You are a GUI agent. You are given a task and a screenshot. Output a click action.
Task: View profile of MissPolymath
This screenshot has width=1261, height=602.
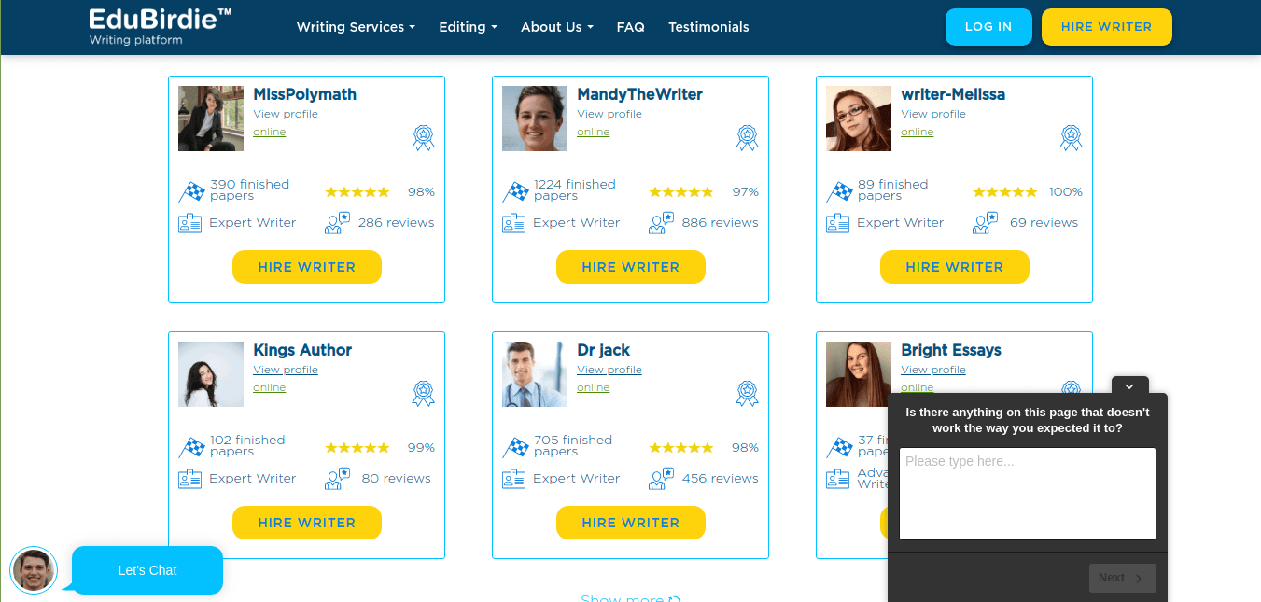286,114
